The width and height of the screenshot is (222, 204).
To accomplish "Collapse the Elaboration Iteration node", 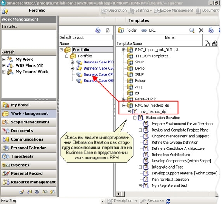I will (135, 118).
